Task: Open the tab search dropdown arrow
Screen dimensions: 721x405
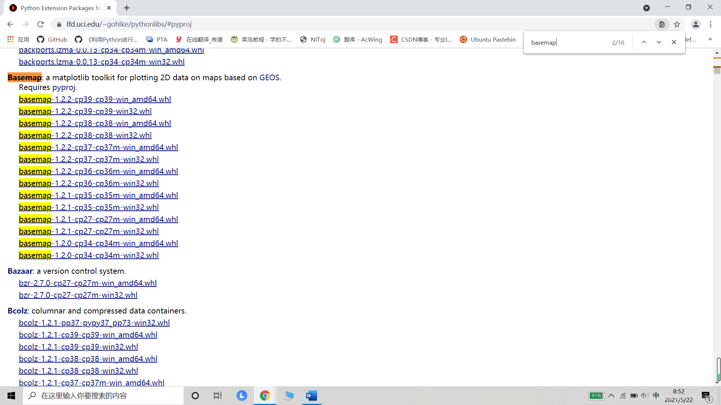Action: click(x=646, y=8)
